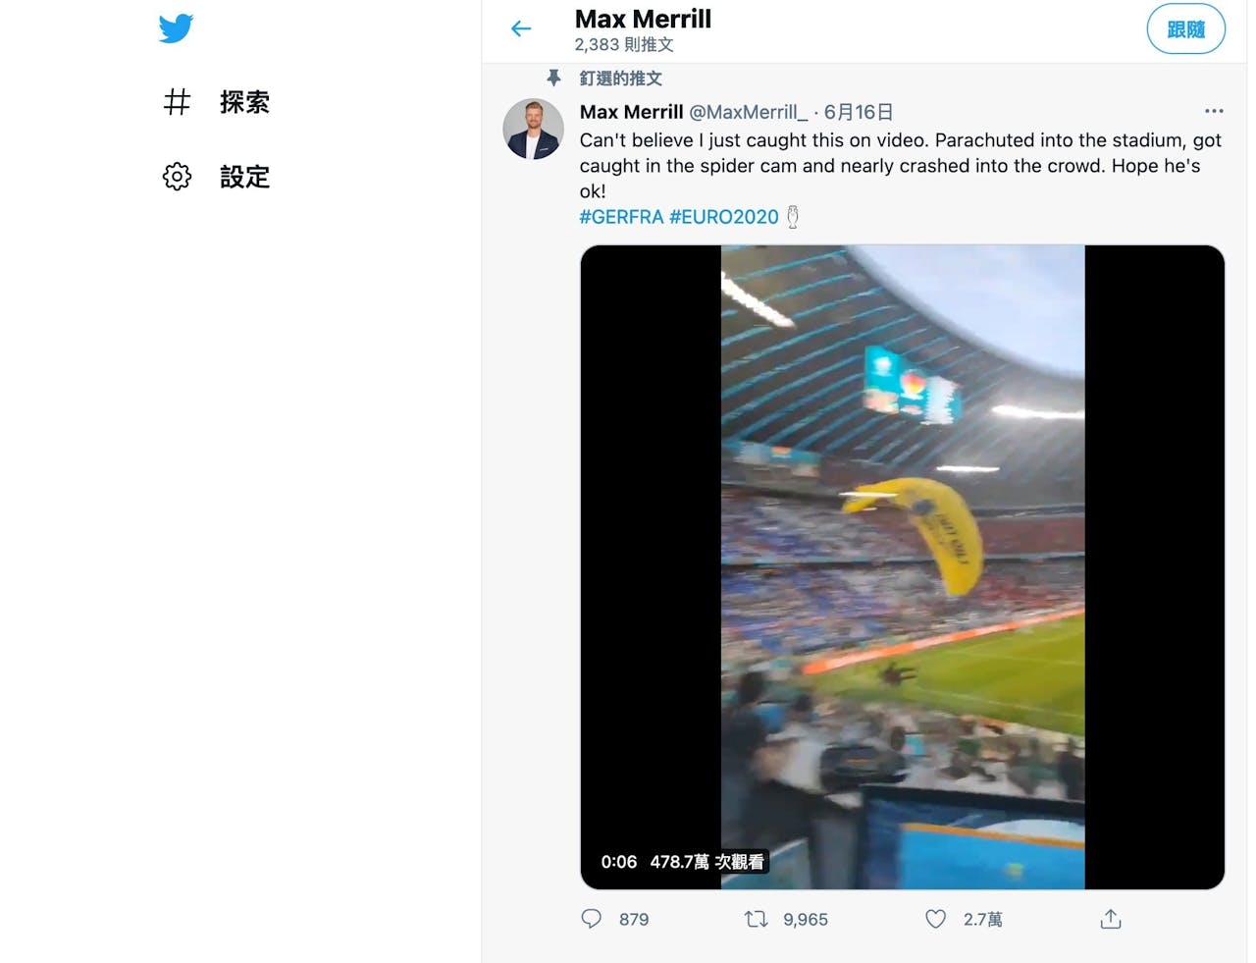The image size is (1256, 963).
Task: Open the #GERFRA hashtag link
Action: point(621,217)
